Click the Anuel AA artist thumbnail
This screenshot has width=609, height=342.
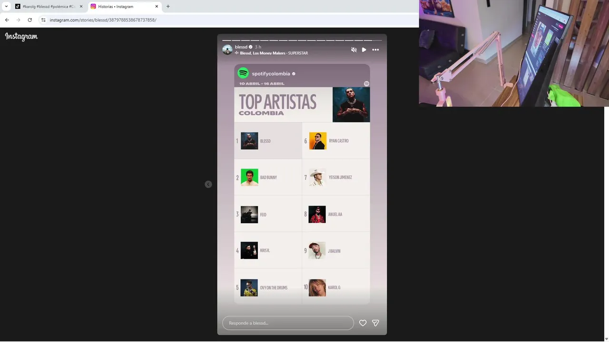[317, 214]
